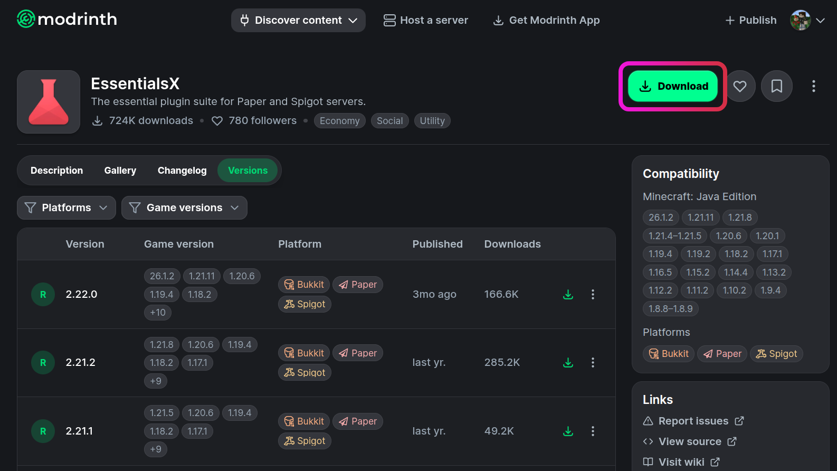Expand the Discover content dropdown
This screenshot has width=837, height=471.
[x=298, y=20]
